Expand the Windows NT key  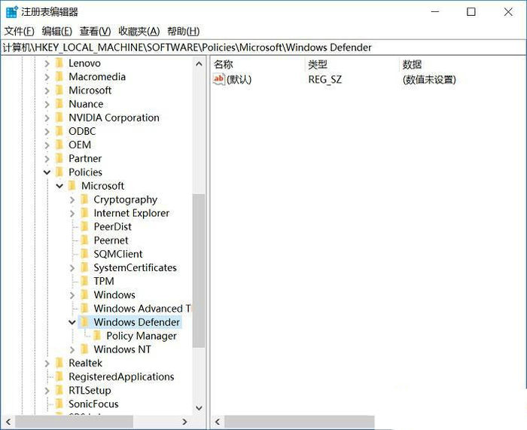(72, 349)
